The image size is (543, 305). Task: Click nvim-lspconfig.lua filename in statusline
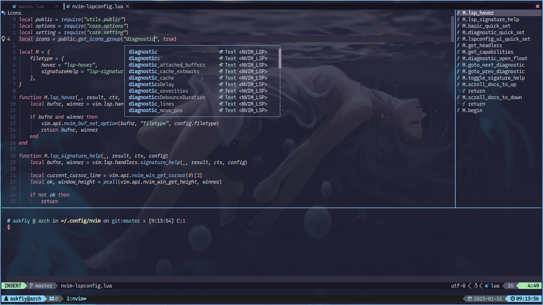(x=86, y=286)
